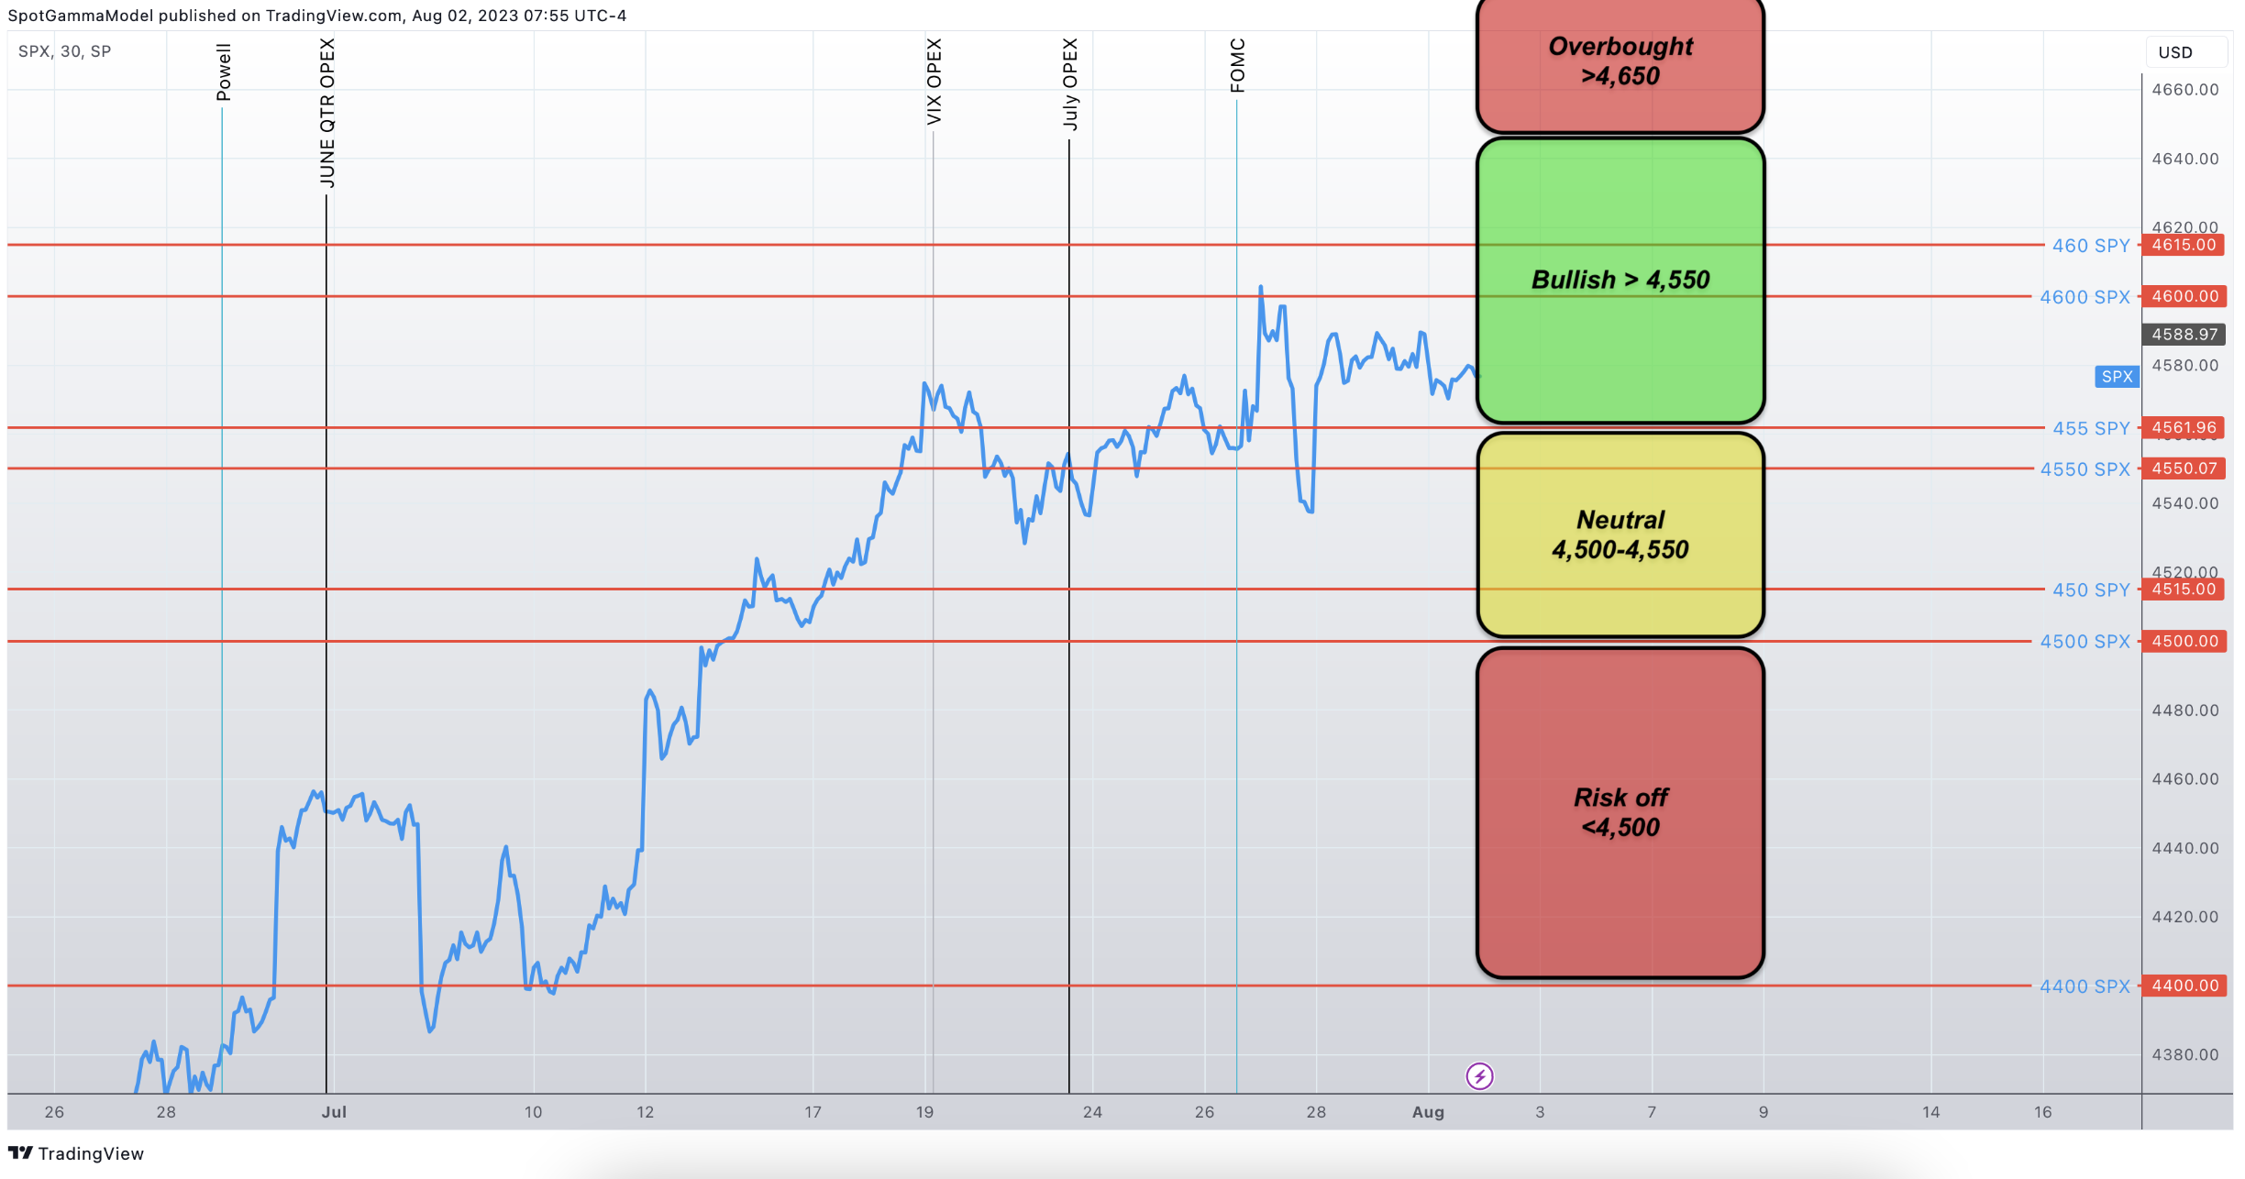
Task: Click the Powell vertical line label
Action: 223,72
